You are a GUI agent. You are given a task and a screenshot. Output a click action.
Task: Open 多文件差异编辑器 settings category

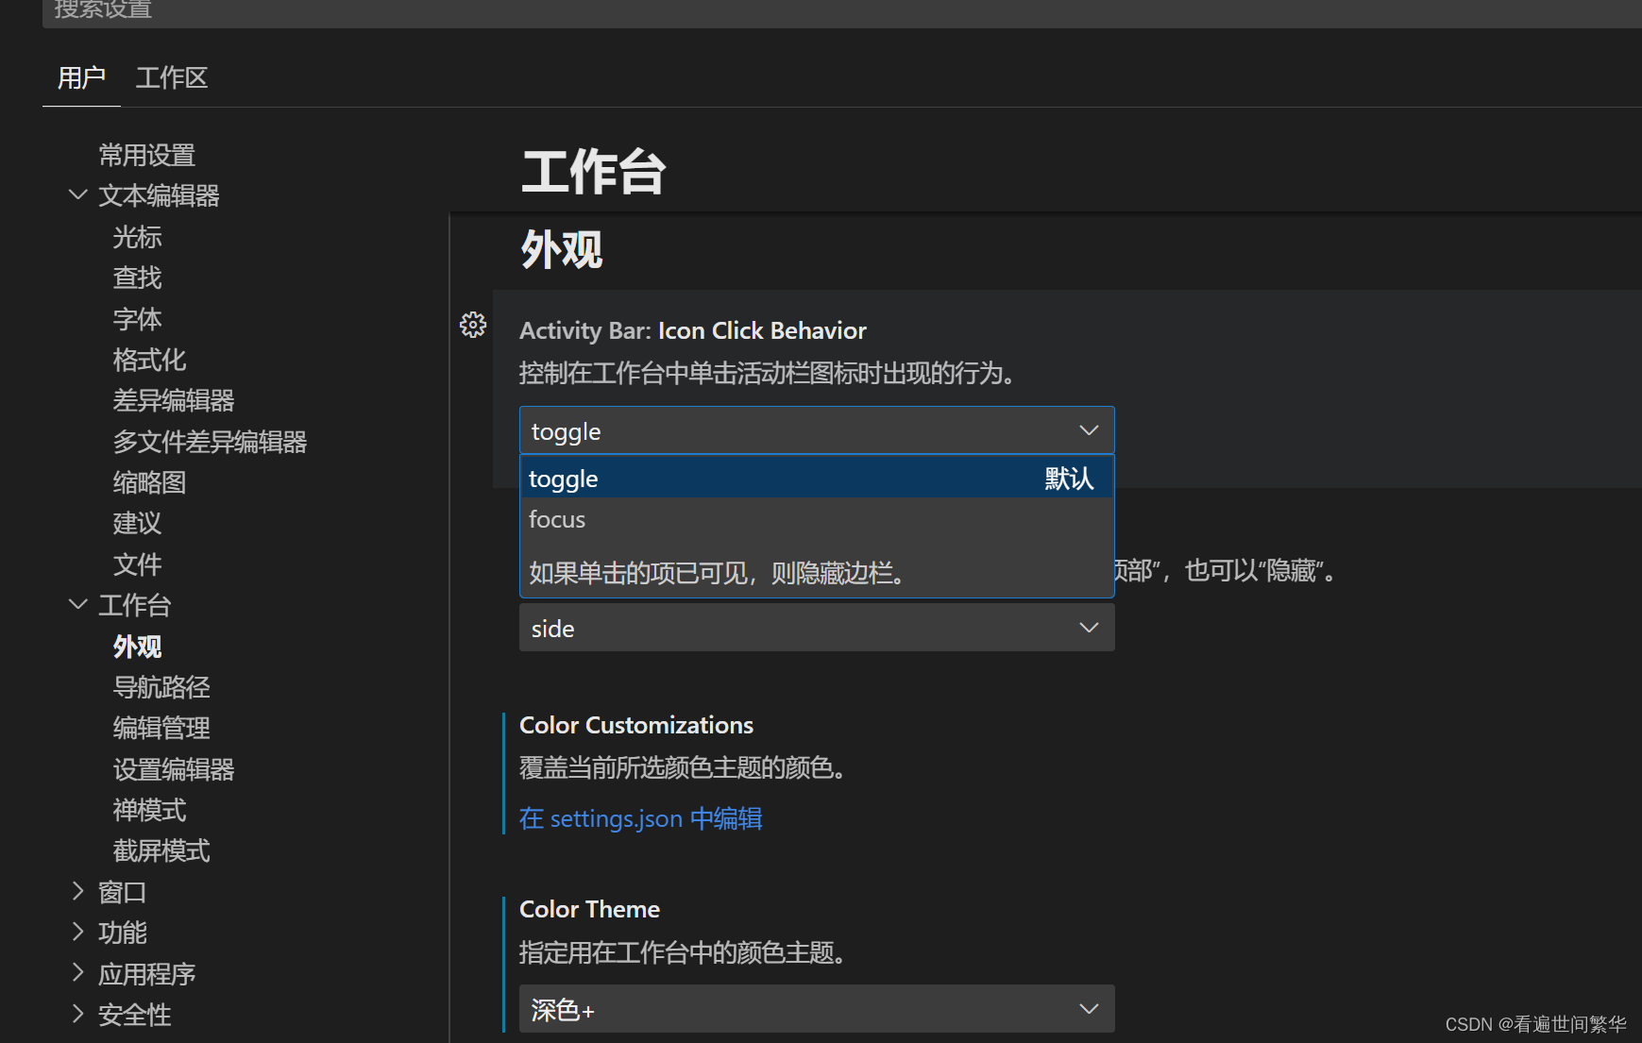point(210,442)
